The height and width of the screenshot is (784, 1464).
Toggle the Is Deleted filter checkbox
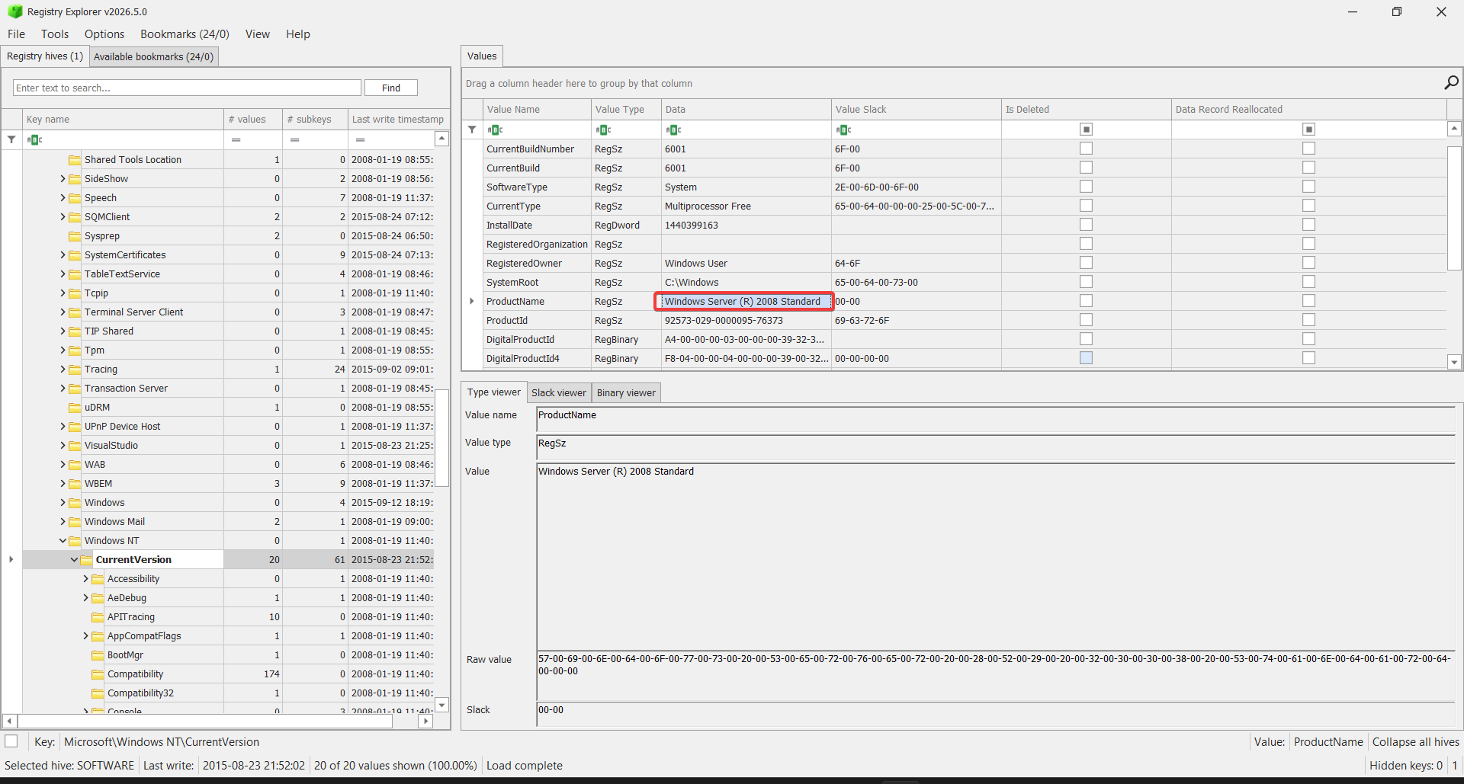click(1087, 130)
